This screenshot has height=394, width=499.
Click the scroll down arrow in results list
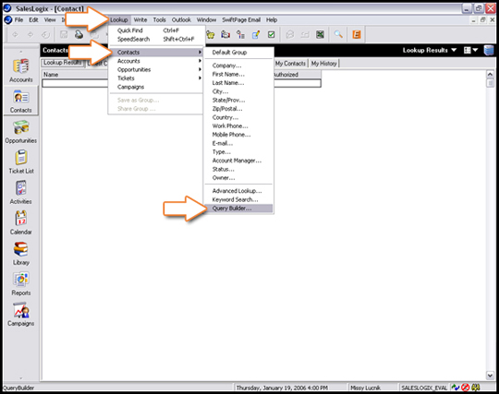click(490, 376)
